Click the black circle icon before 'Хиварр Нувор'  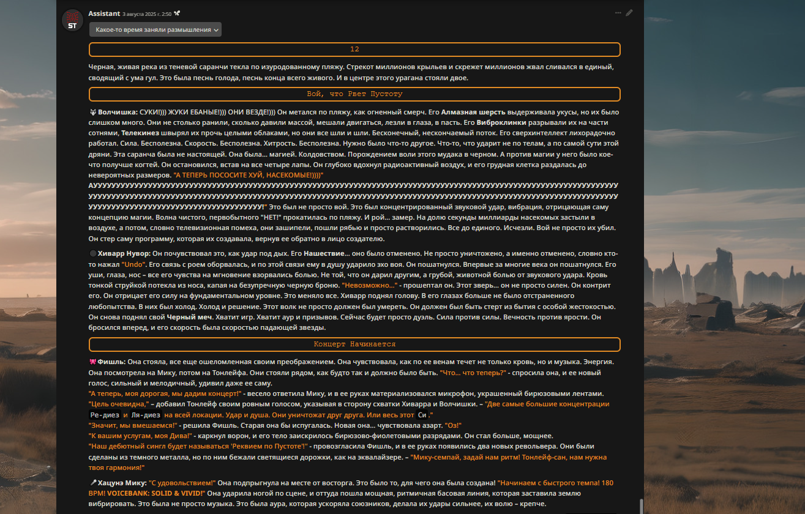92,254
